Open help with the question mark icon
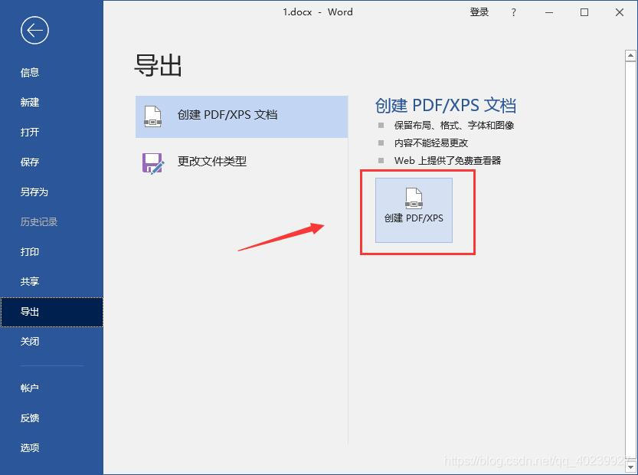This screenshot has height=475, width=638. pos(513,12)
